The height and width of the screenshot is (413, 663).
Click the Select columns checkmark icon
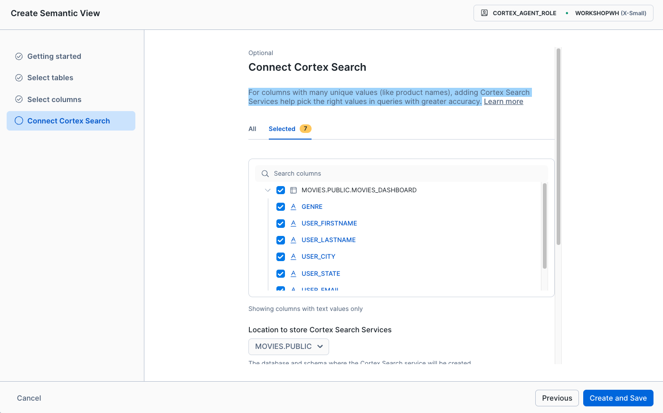(19, 99)
